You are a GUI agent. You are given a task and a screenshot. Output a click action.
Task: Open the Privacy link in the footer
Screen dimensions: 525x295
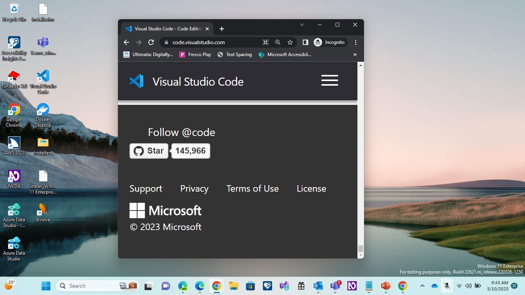[x=194, y=189]
